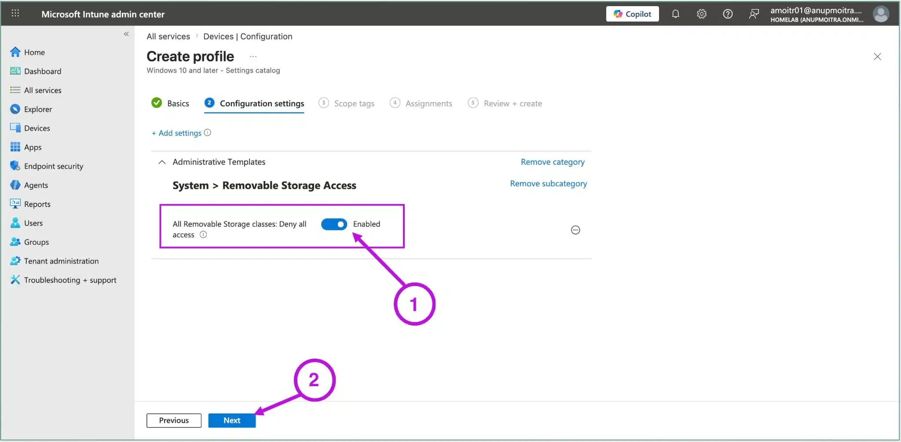The image size is (901, 442).
Task: Click the Groups people icon
Action: point(15,242)
